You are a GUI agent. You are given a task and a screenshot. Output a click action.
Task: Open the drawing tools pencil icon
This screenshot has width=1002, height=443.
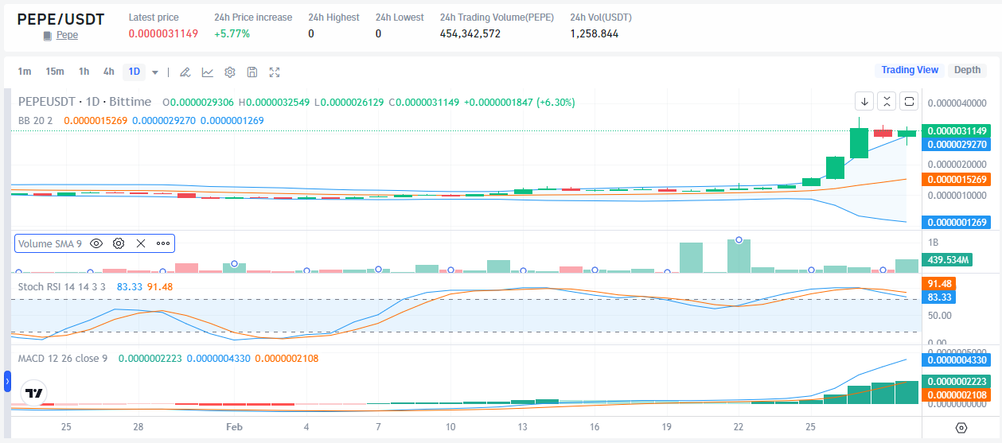click(x=185, y=72)
